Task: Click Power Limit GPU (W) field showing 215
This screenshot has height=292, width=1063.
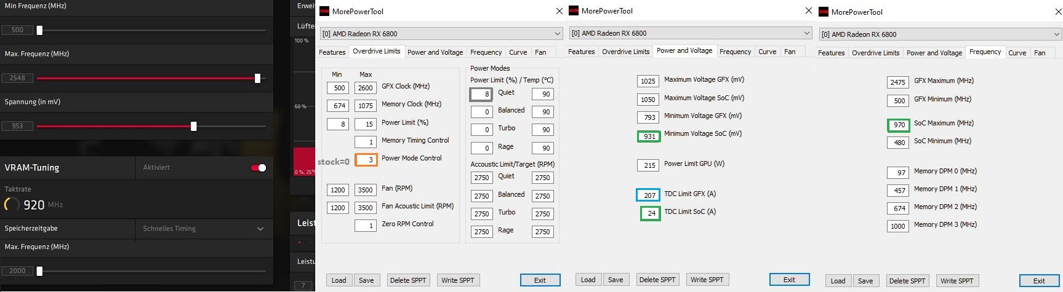Action: tap(648, 165)
